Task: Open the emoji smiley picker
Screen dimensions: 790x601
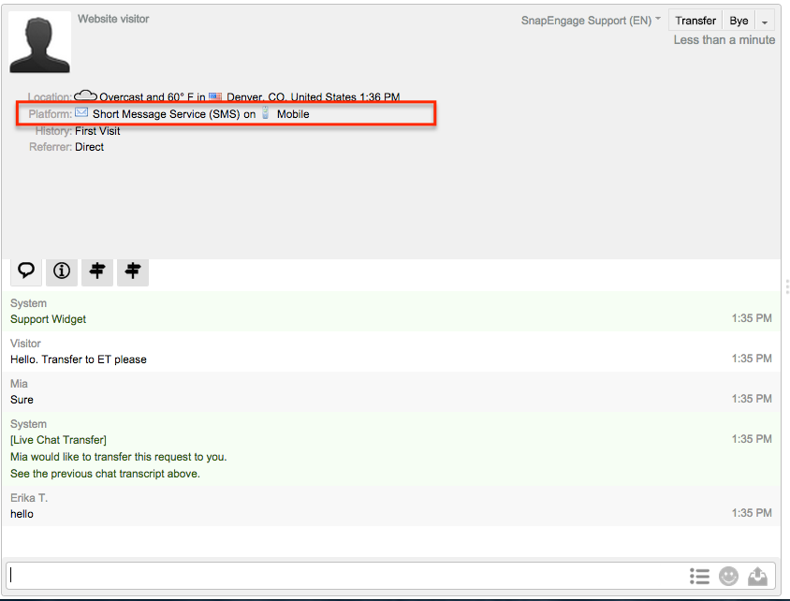Action: click(x=728, y=576)
